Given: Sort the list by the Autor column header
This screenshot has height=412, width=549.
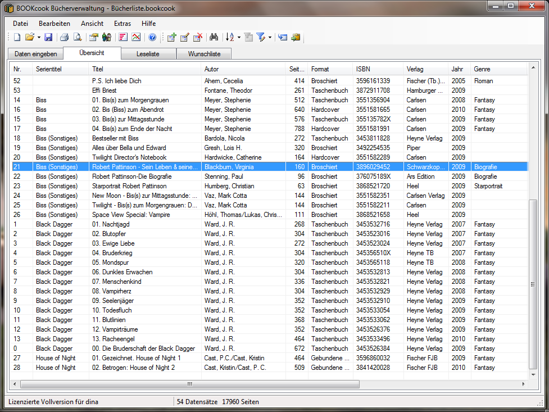Looking at the screenshot, I should point(243,69).
